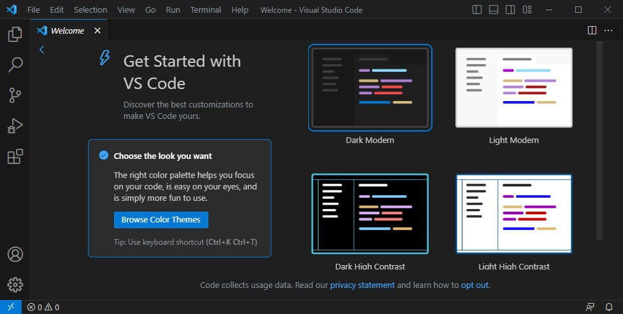Open the Edit menu

(57, 10)
